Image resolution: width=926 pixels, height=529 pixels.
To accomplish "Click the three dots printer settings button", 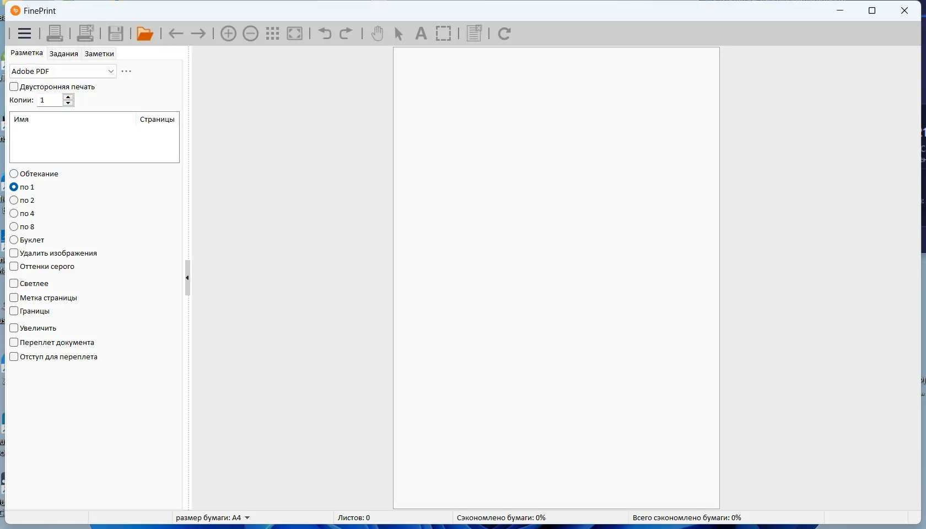I will tap(126, 71).
